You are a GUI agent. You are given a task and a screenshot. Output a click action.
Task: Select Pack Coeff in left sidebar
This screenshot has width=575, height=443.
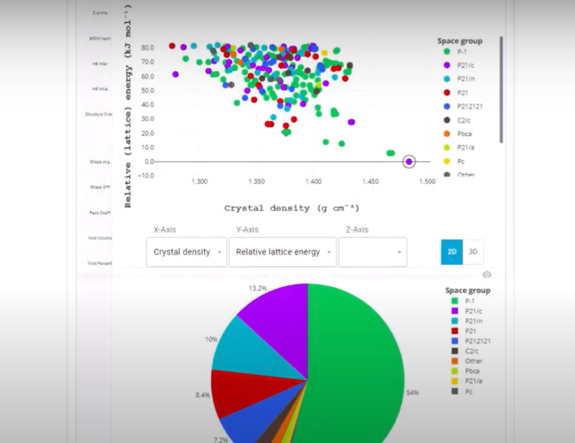100,213
